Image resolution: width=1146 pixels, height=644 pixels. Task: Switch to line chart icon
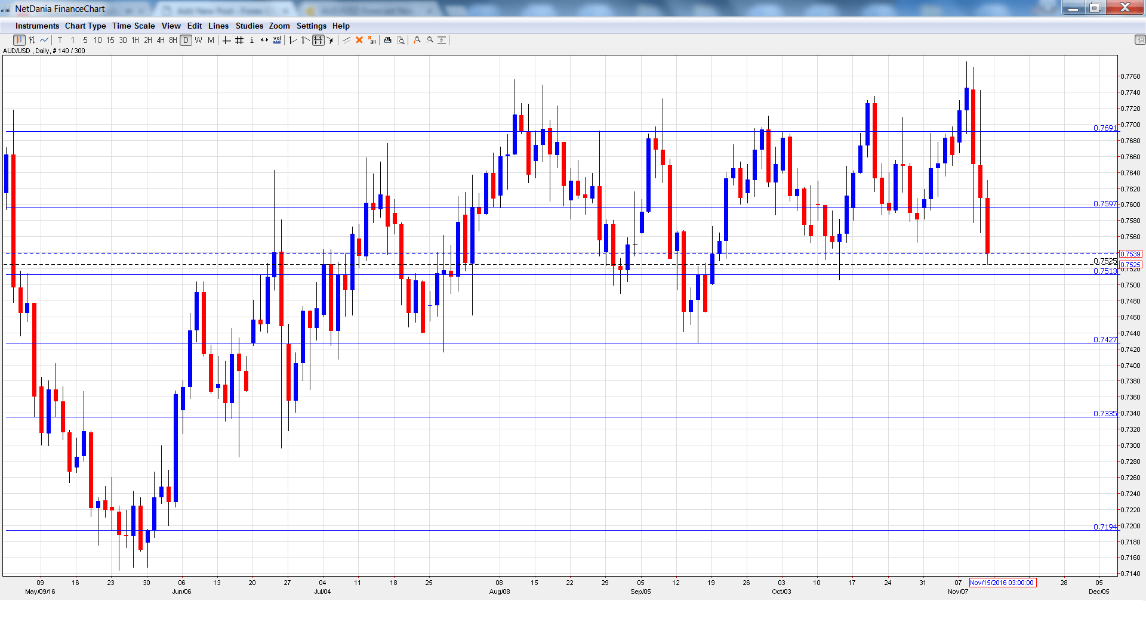44,41
